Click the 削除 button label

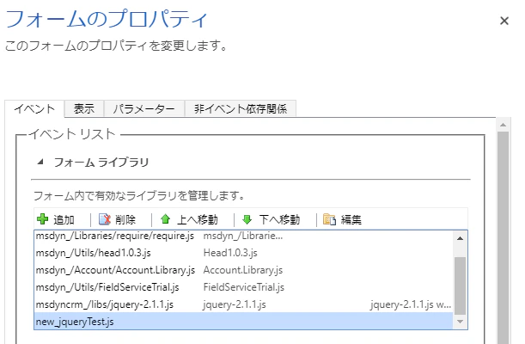tap(125, 220)
